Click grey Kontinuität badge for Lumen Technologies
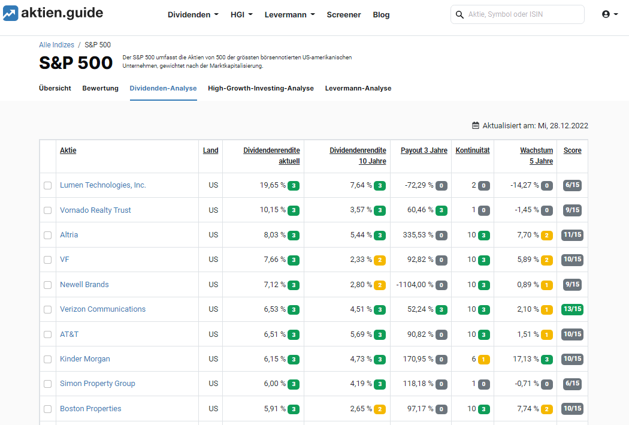 (x=483, y=186)
